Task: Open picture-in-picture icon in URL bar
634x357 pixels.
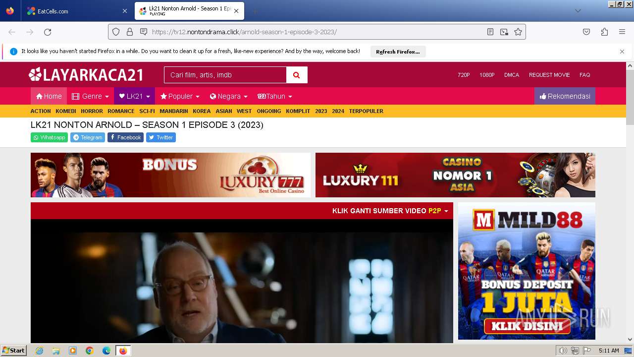Action: click(504, 32)
